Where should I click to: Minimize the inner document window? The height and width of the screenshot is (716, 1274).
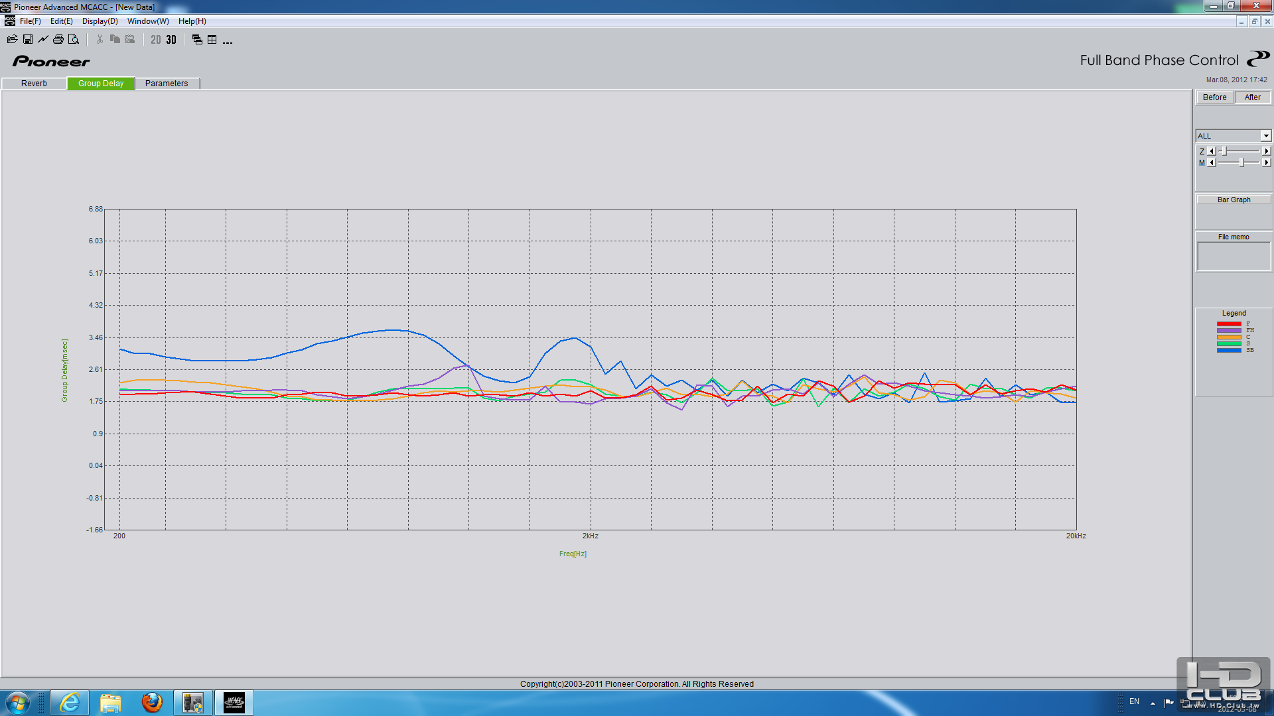point(1241,21)
